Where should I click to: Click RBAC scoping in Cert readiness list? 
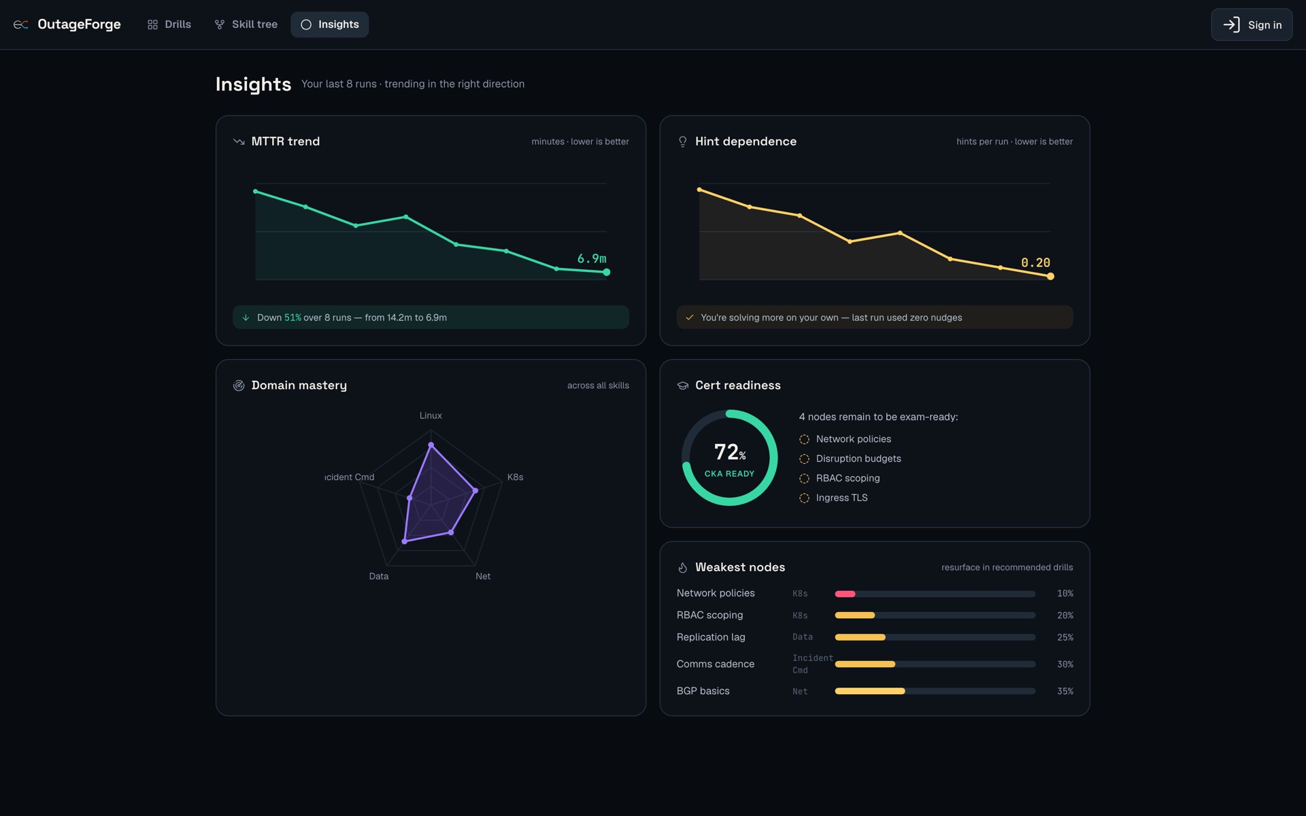[x=848, y=479]
